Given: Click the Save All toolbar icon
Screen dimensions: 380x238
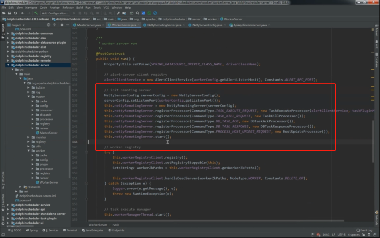Looking at the screenshot, I should click(x=9, y=13).
